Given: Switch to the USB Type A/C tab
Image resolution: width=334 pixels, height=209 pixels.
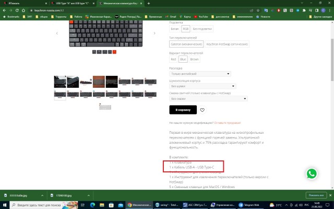Looking at the screenshot, I should pyautogui.click(x=73, y=3).
